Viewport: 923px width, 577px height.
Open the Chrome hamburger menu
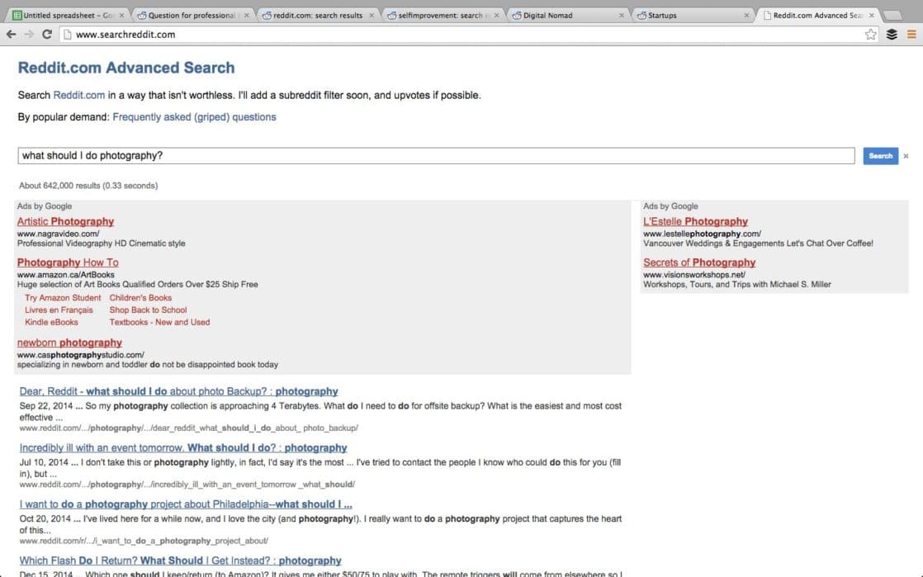[911, 34]
